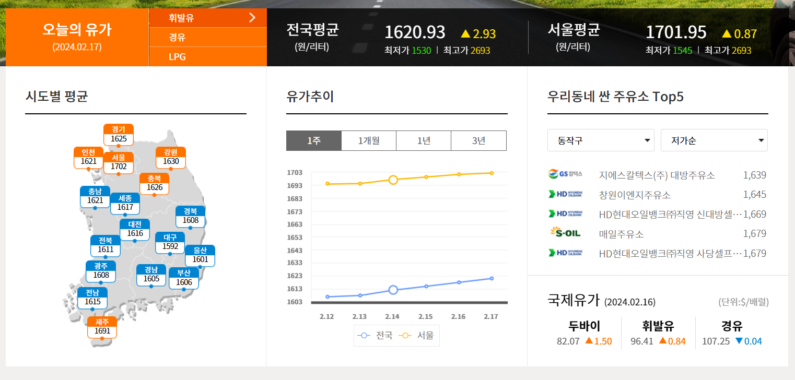Click the 전남 1615 map marker
The height and width of the screenshot is (380, 795).
(x=92, y=298)
